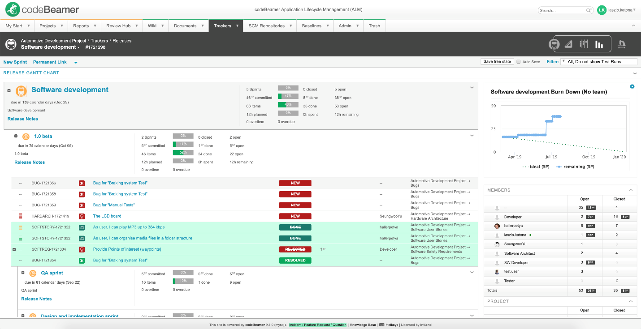Click the LK user avatar
The image size is (641, 329).
(602, 10)
